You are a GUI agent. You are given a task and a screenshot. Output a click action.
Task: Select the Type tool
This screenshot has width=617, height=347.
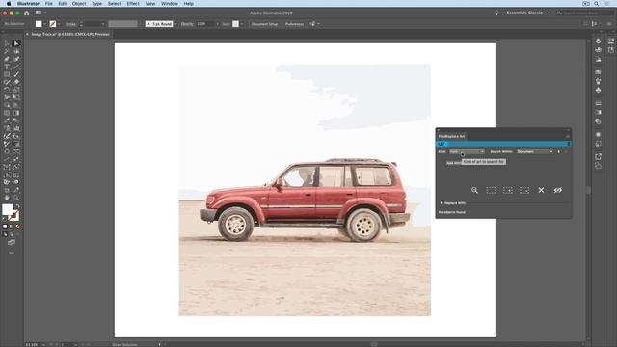click(x=7, y=67)
